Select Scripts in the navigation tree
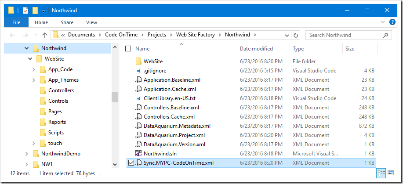 click(x=56, y=133)
